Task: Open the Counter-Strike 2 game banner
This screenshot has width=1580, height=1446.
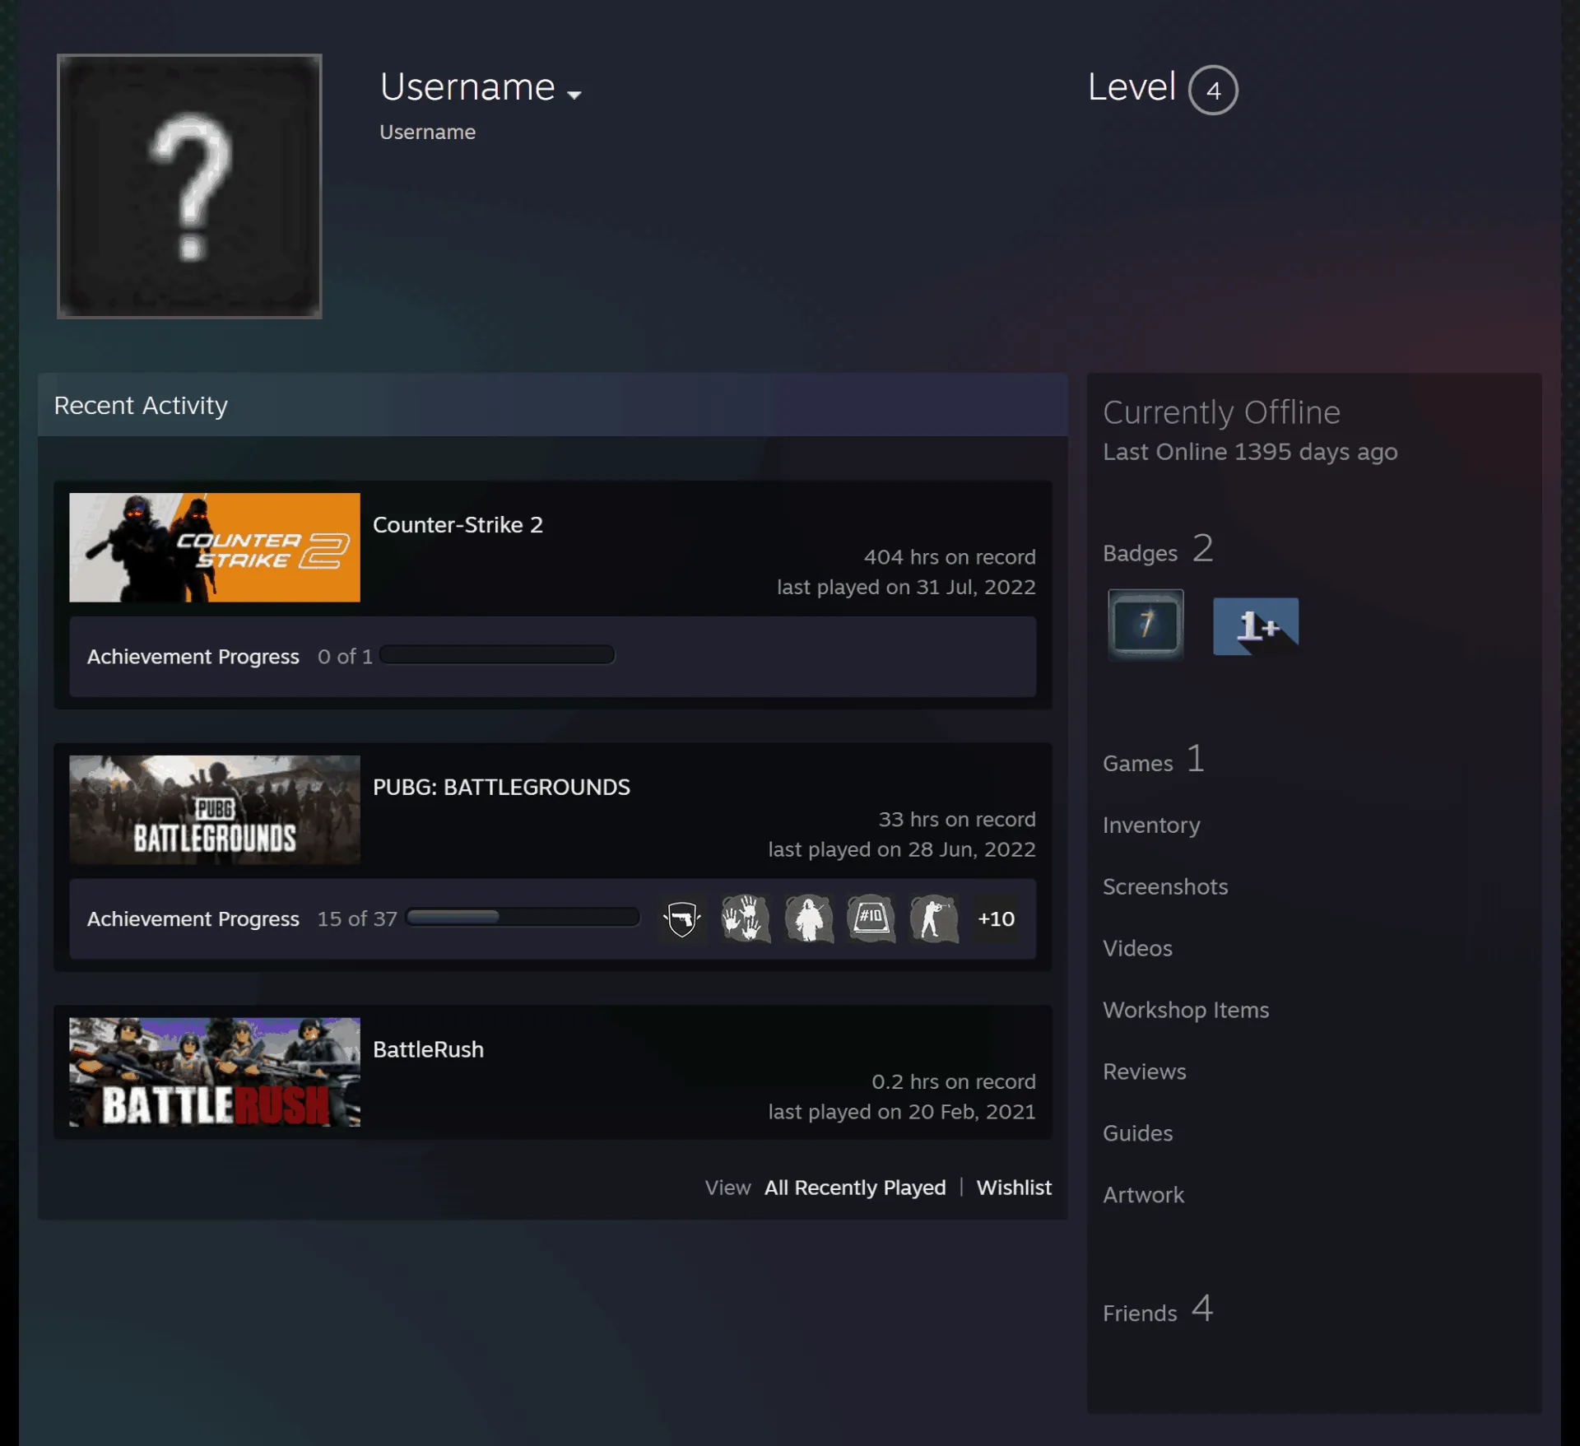Action: click(x=215, y=547)
